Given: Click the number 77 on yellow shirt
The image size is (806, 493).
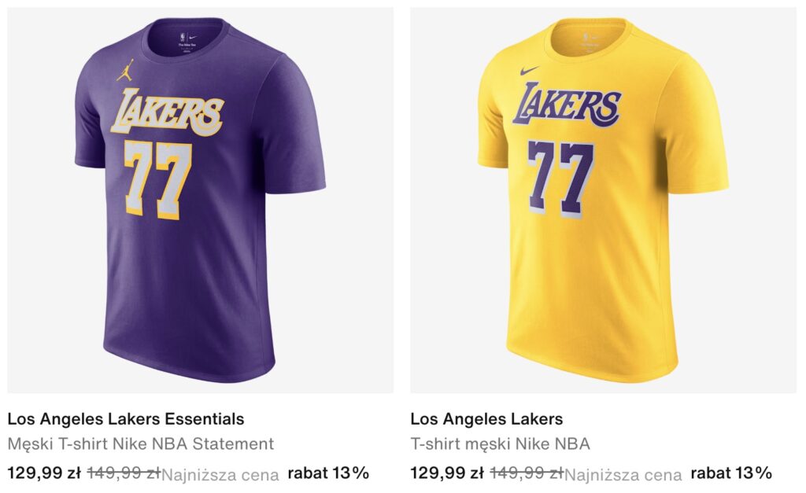Looking at the screenshot, I should pyautogui.click(x=560, y=178).
